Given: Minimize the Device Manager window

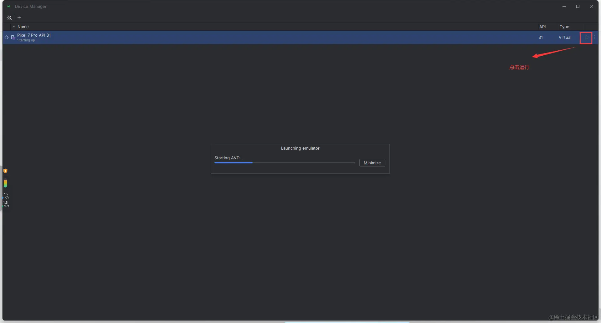Looking at the screenshot, I should coord(564,6).
